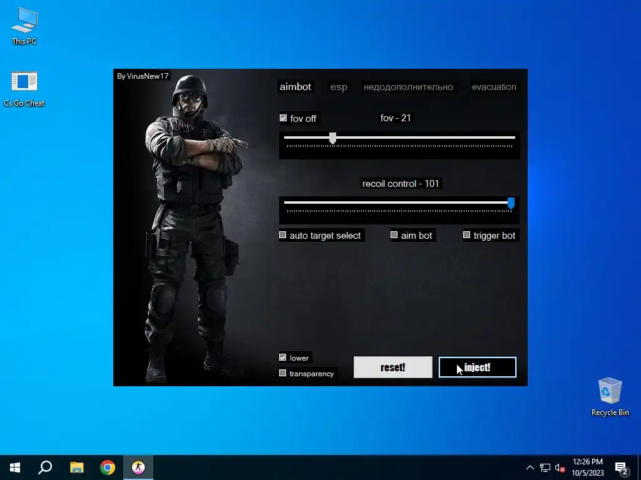The height and width of the screenshot is (480, 641).
Task: Open the clock showing 12:26 PM
Action: [x=587, y=467]
